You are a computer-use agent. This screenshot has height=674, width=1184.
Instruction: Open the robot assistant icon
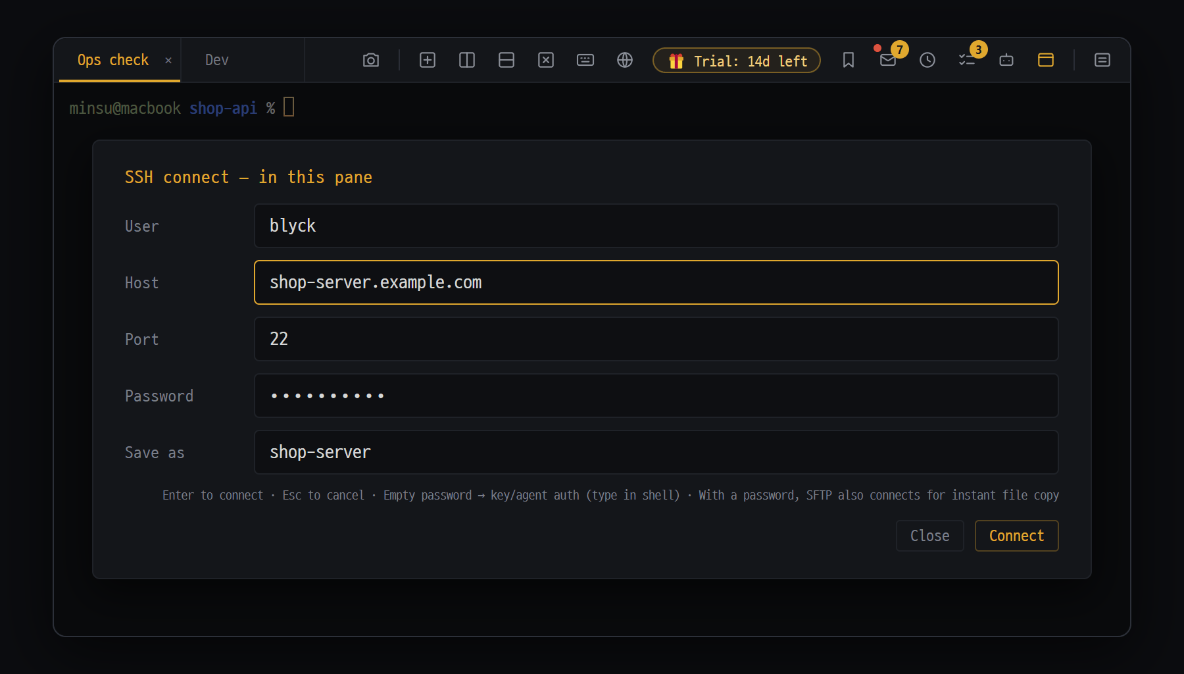(1006, 60)
